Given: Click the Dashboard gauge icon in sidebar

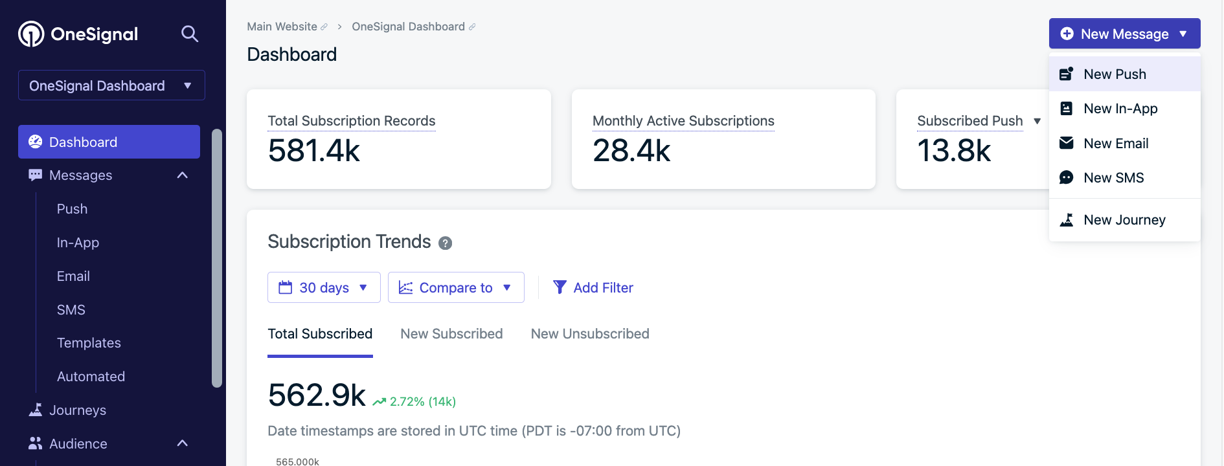Looking at the screenshot, I should [x=36, y=142].
